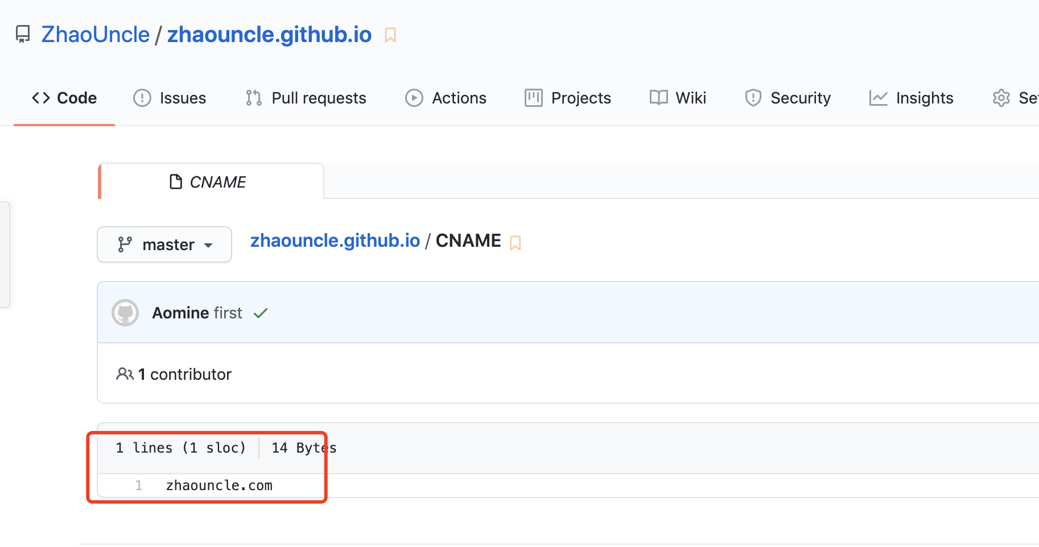Screen dimensions: 1039x547
Task: Open the Code tab
Action: [x=64, y=98]
